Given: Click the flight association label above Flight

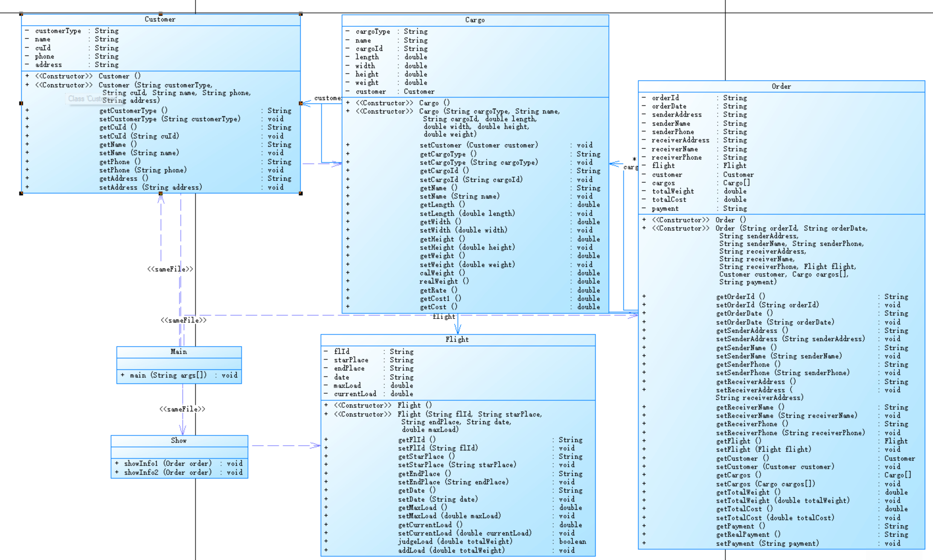Looking at the screenshot, I should pos(444,317).
